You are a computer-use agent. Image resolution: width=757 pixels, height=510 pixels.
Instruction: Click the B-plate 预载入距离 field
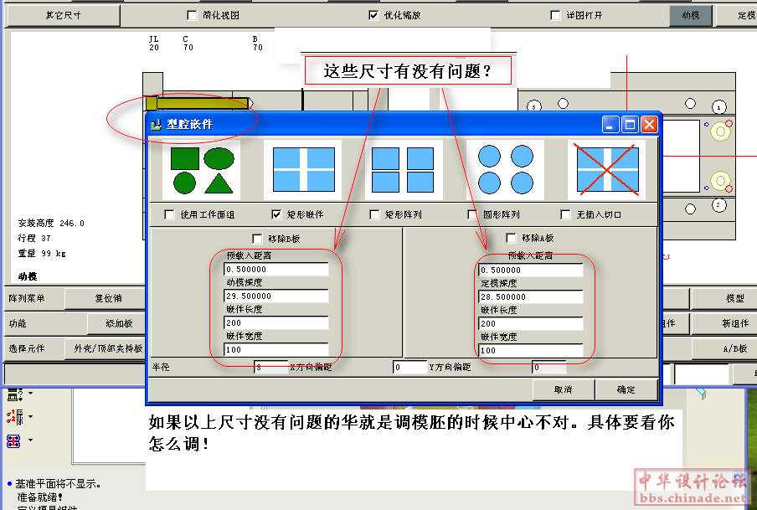(x=276, y=269)
